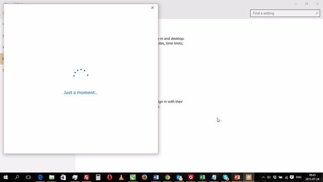Minimize the Settings window
This screenshot has height=182, width=323.
(296, 4)
